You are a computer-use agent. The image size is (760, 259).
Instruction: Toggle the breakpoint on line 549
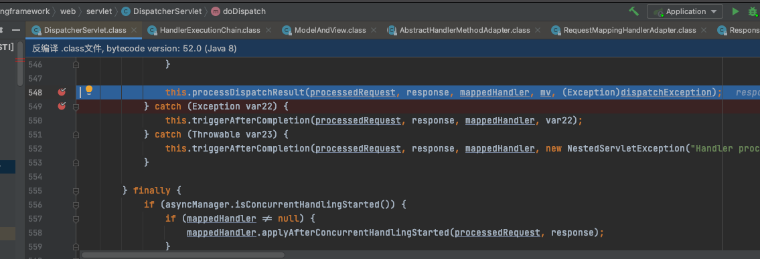click(62, 106)
